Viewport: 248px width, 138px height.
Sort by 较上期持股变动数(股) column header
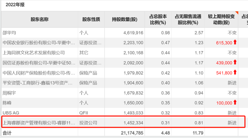tap(221, 19)
